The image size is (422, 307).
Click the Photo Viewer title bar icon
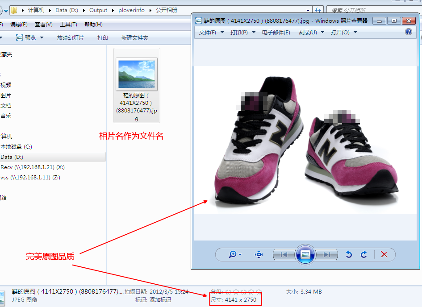[x=199, y=21]
